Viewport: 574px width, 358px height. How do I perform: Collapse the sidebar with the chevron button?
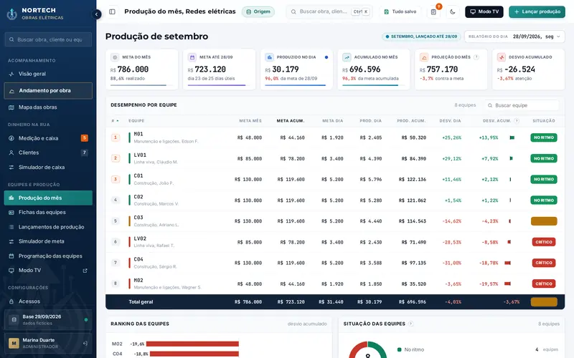pyautogui.click(x=96, y=14)
